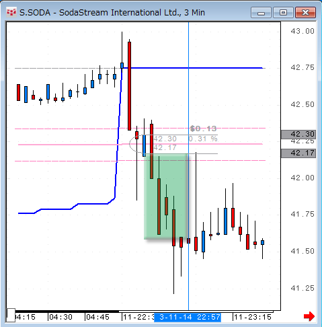
Task: Click the 43.00 price axis label
Action: tap(303, 31)
